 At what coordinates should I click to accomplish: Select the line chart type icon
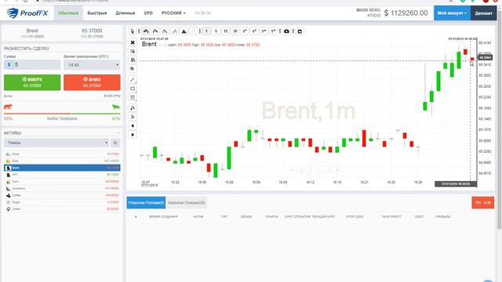tap(174, 31)
